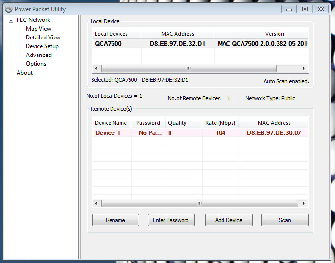Click the Device Name column header
335x263 pixels.
(112, 123)
